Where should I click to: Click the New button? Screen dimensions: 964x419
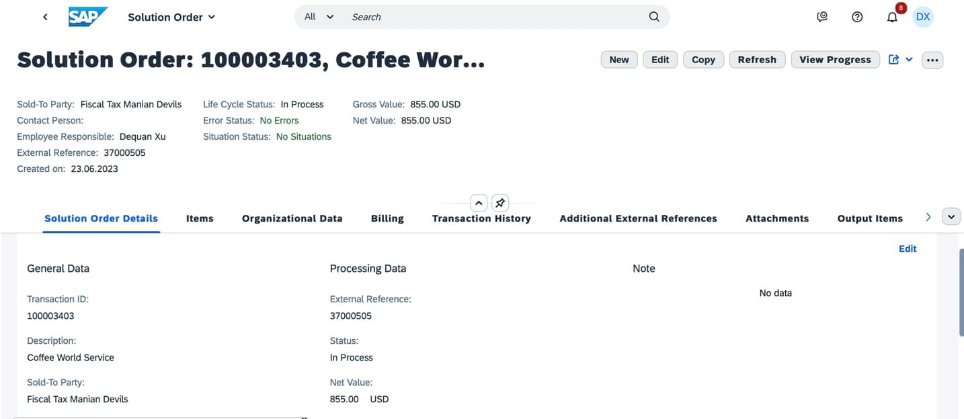(x=619, y=60)
